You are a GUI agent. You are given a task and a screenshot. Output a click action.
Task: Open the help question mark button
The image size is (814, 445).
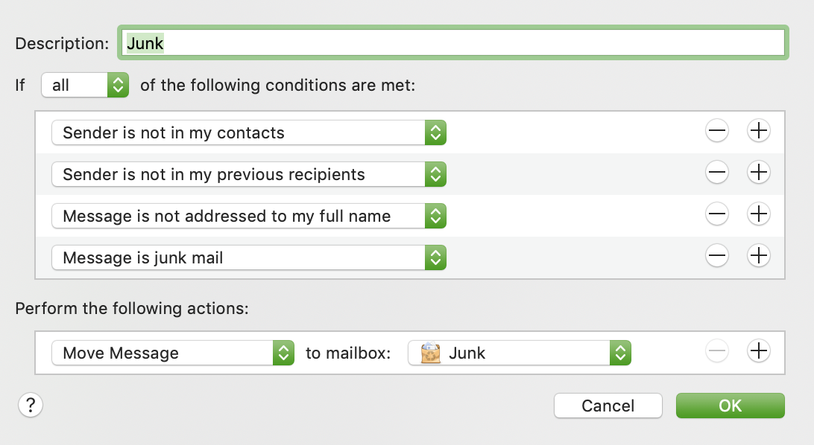pyautogui.click(x=30, y=405)
